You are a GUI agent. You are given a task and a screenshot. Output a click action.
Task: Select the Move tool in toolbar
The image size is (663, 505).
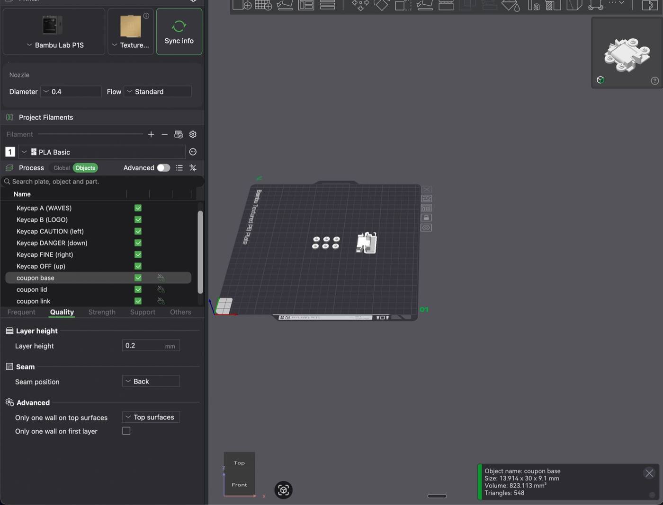[x=360, y=5]
